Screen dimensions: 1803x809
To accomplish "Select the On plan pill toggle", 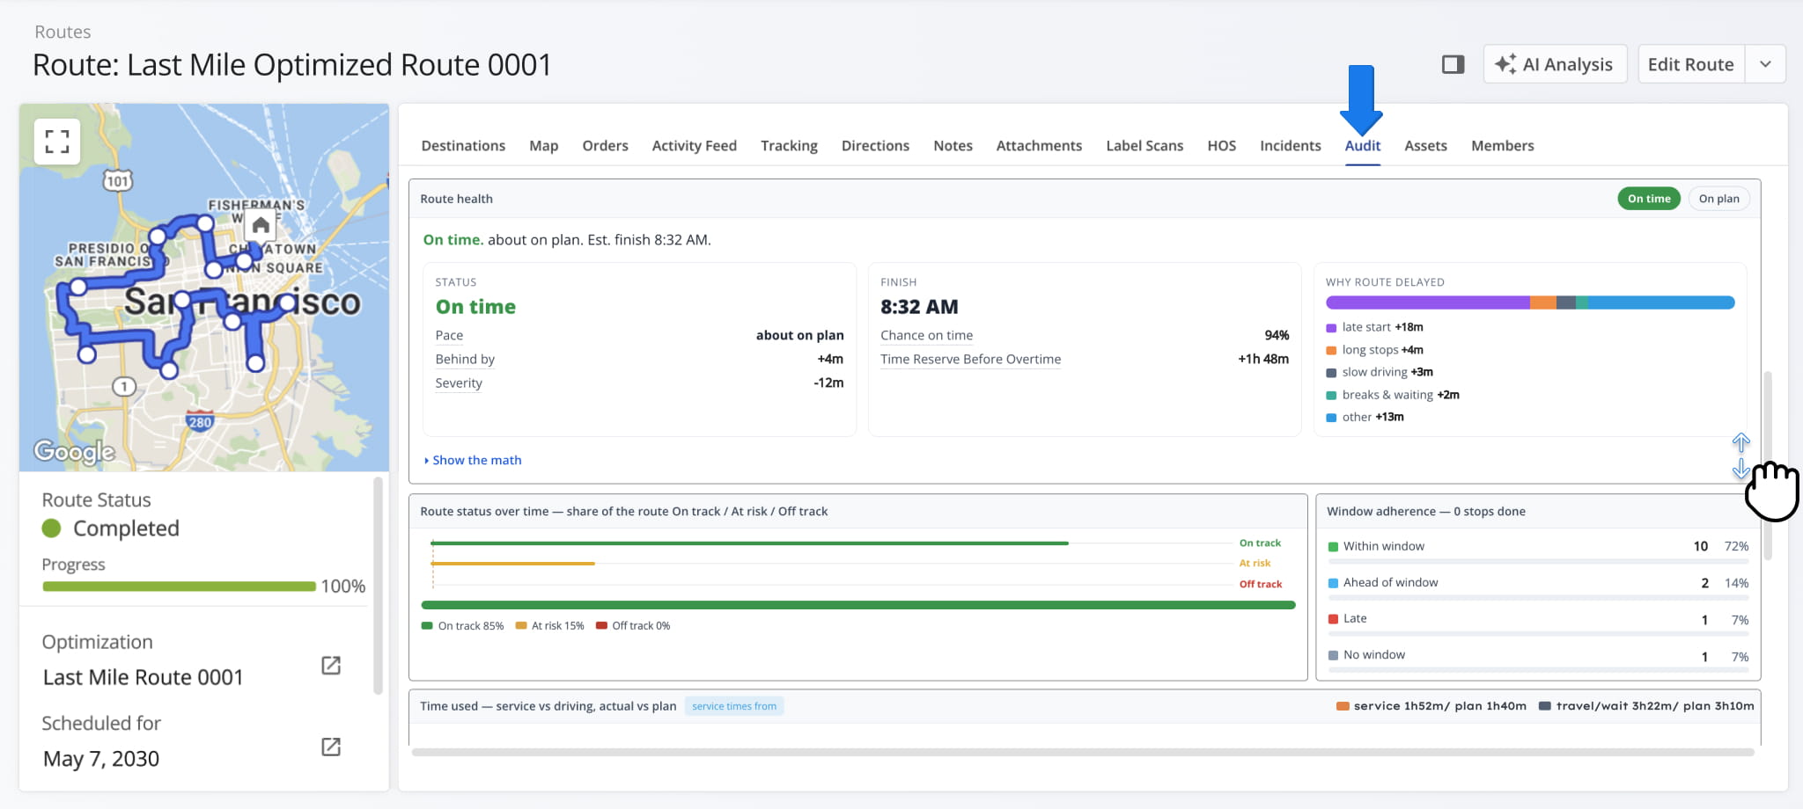I will pos(1718,199).
